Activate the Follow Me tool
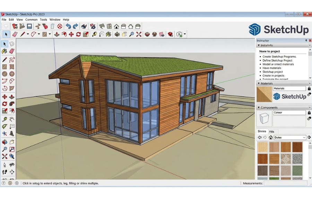The height and width of the screenshot is (208, 312). 12,104
